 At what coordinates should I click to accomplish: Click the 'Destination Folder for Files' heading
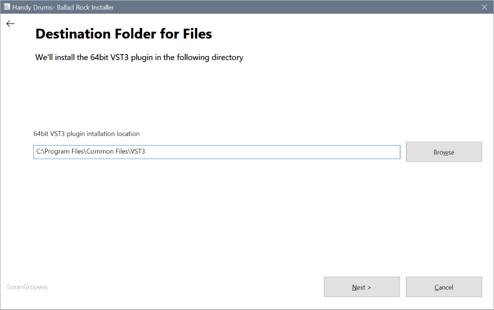pyautogui.click(x=123, y=34)
